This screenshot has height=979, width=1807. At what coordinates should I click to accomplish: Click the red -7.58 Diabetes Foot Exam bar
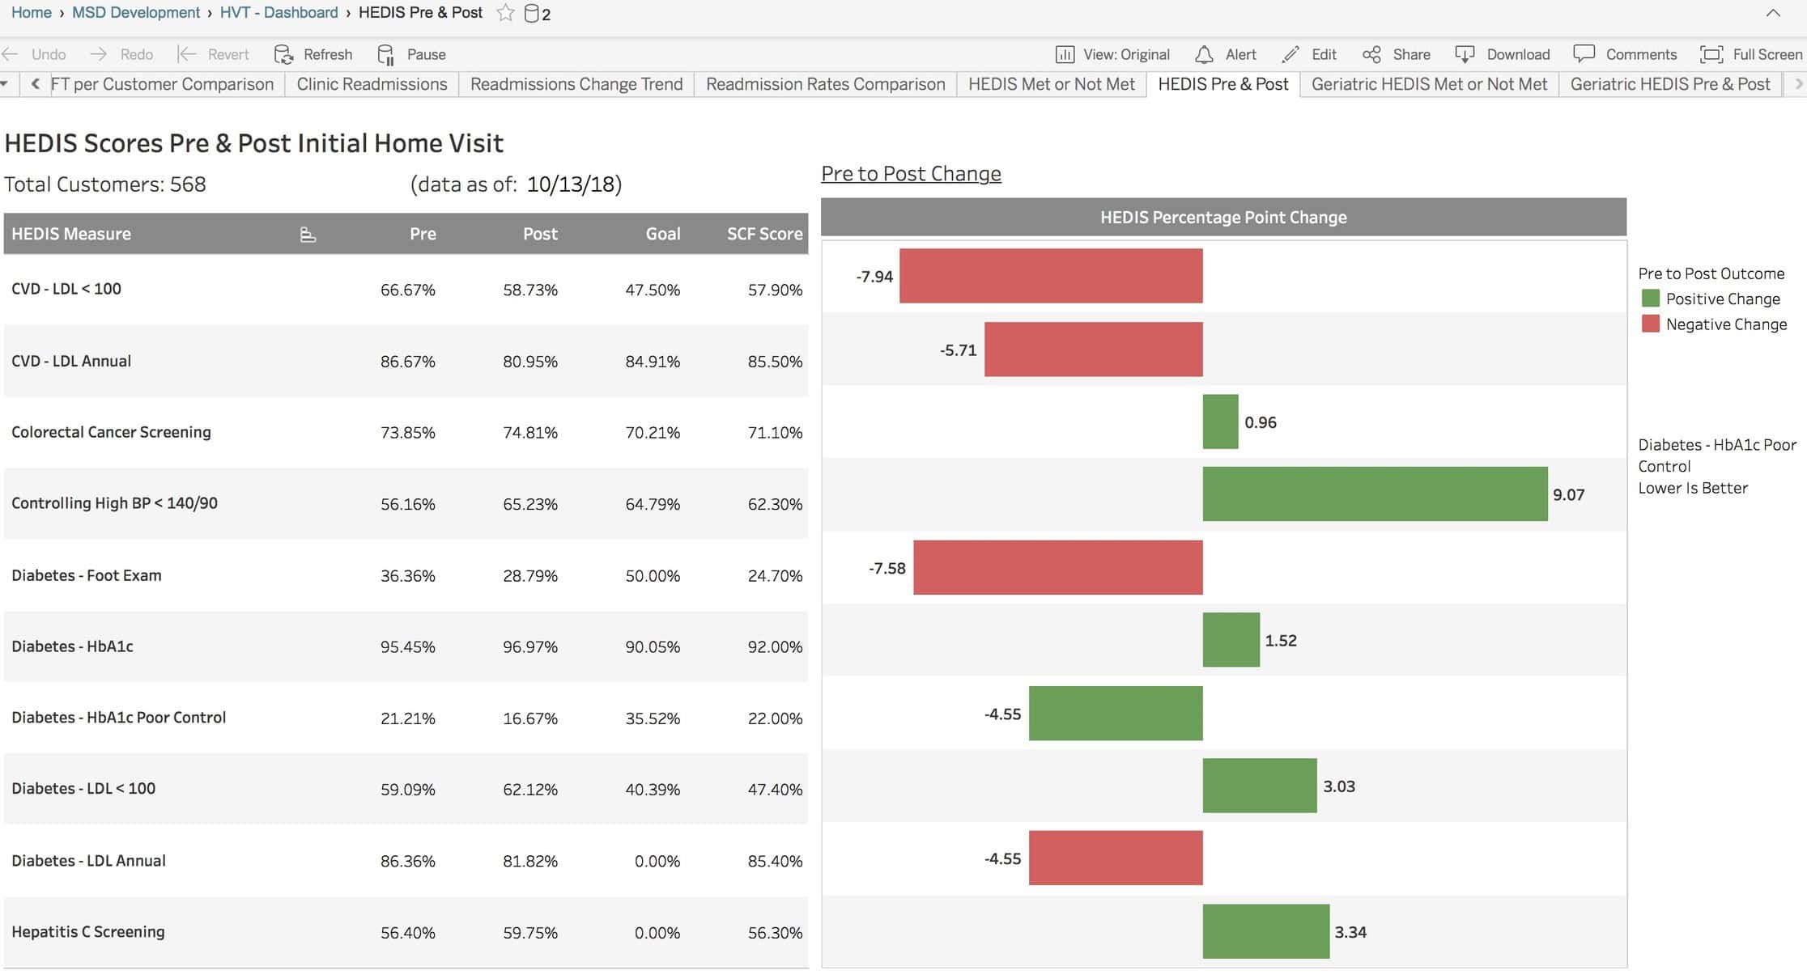tap(1058, 567)
